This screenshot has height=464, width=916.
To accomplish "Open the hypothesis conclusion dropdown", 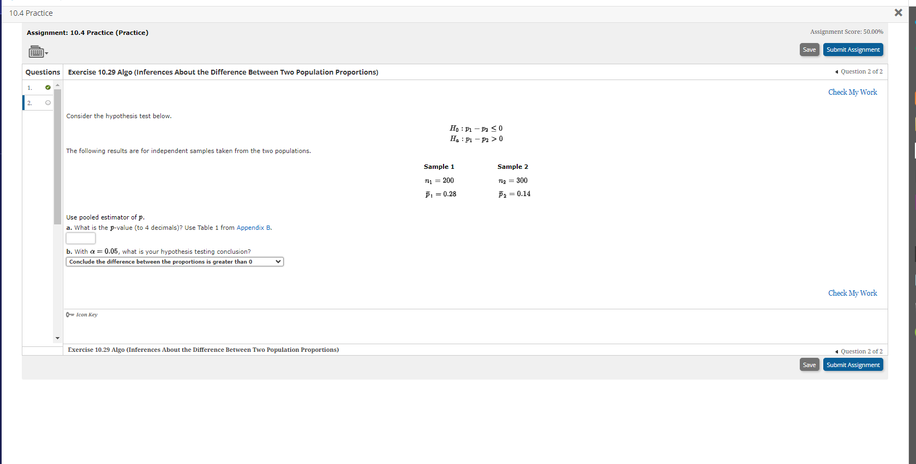I will (175, 262).
